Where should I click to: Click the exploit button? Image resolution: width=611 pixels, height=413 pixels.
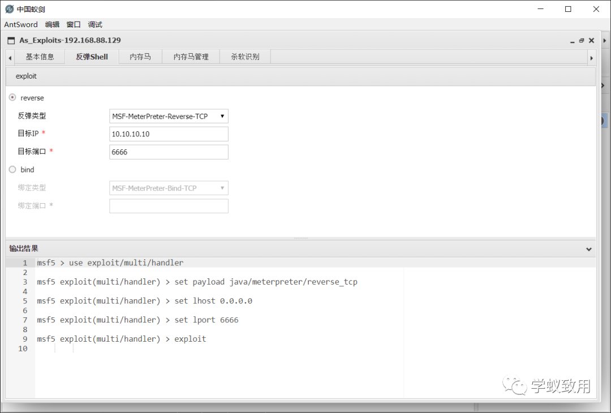click(26, 76)
